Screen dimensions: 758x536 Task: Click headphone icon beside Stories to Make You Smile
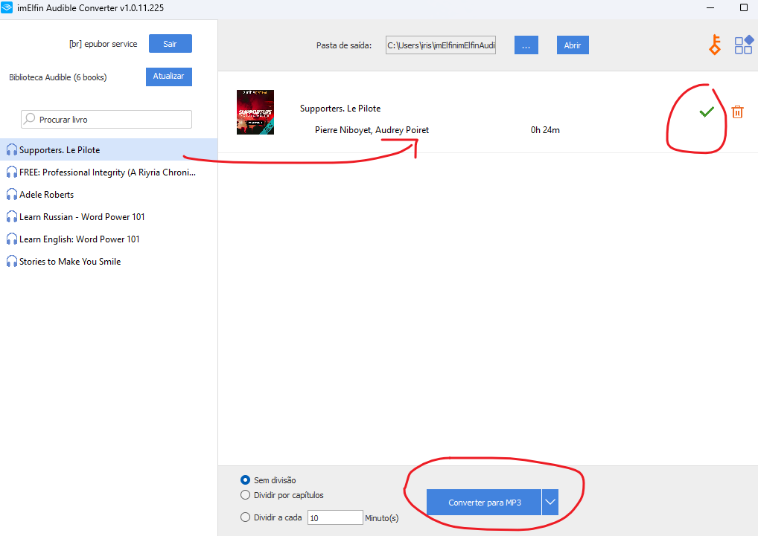pos(12,261)
